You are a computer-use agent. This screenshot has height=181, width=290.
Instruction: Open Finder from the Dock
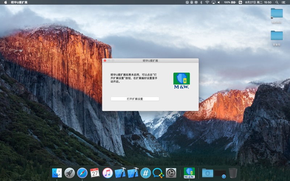click(x=57, y=173)
